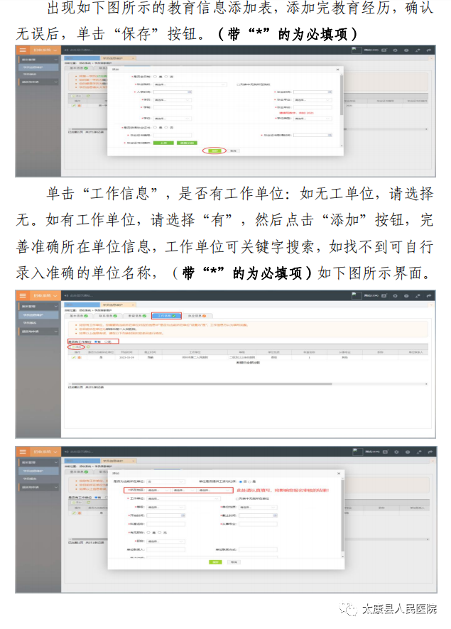The image size is (451, 629).
Task: Click circled green 保存 button in education dialog
Action: [x=214, y=151]
